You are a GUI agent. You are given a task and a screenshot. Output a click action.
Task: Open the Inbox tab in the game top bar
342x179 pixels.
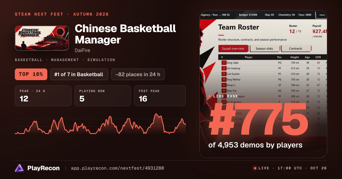click(x=322, y=15)
